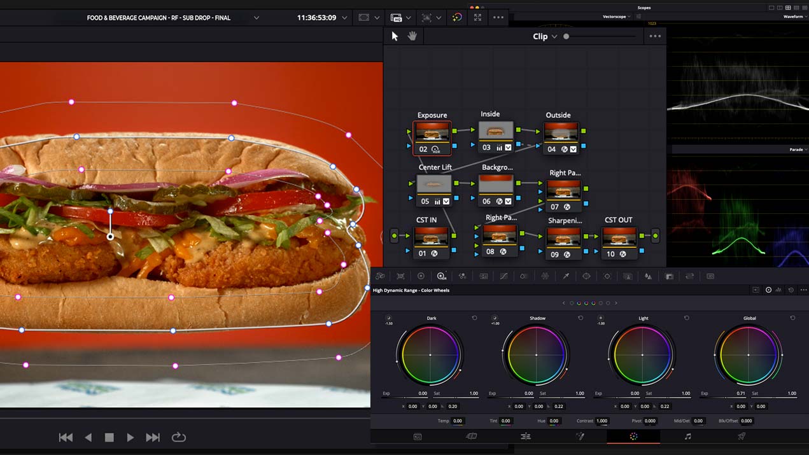The height and width of the screenshot is (455, 809).
Task: Expand the viewer to full screen
Action: pos(477,17)
